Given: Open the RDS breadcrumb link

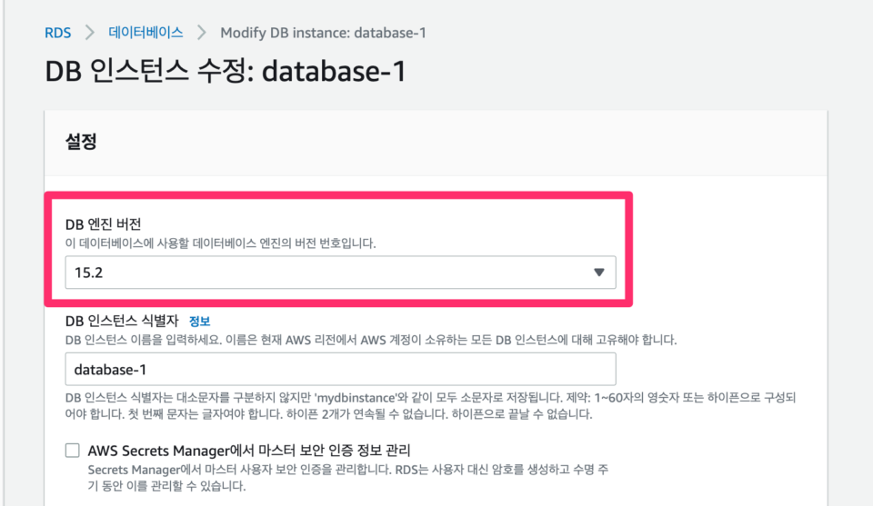Looking at the screenshot, I should click(58, 33).
